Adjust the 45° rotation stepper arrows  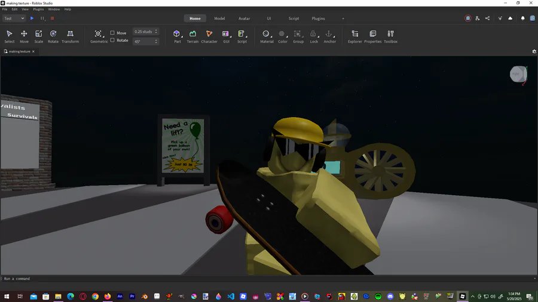pos(156,41)
